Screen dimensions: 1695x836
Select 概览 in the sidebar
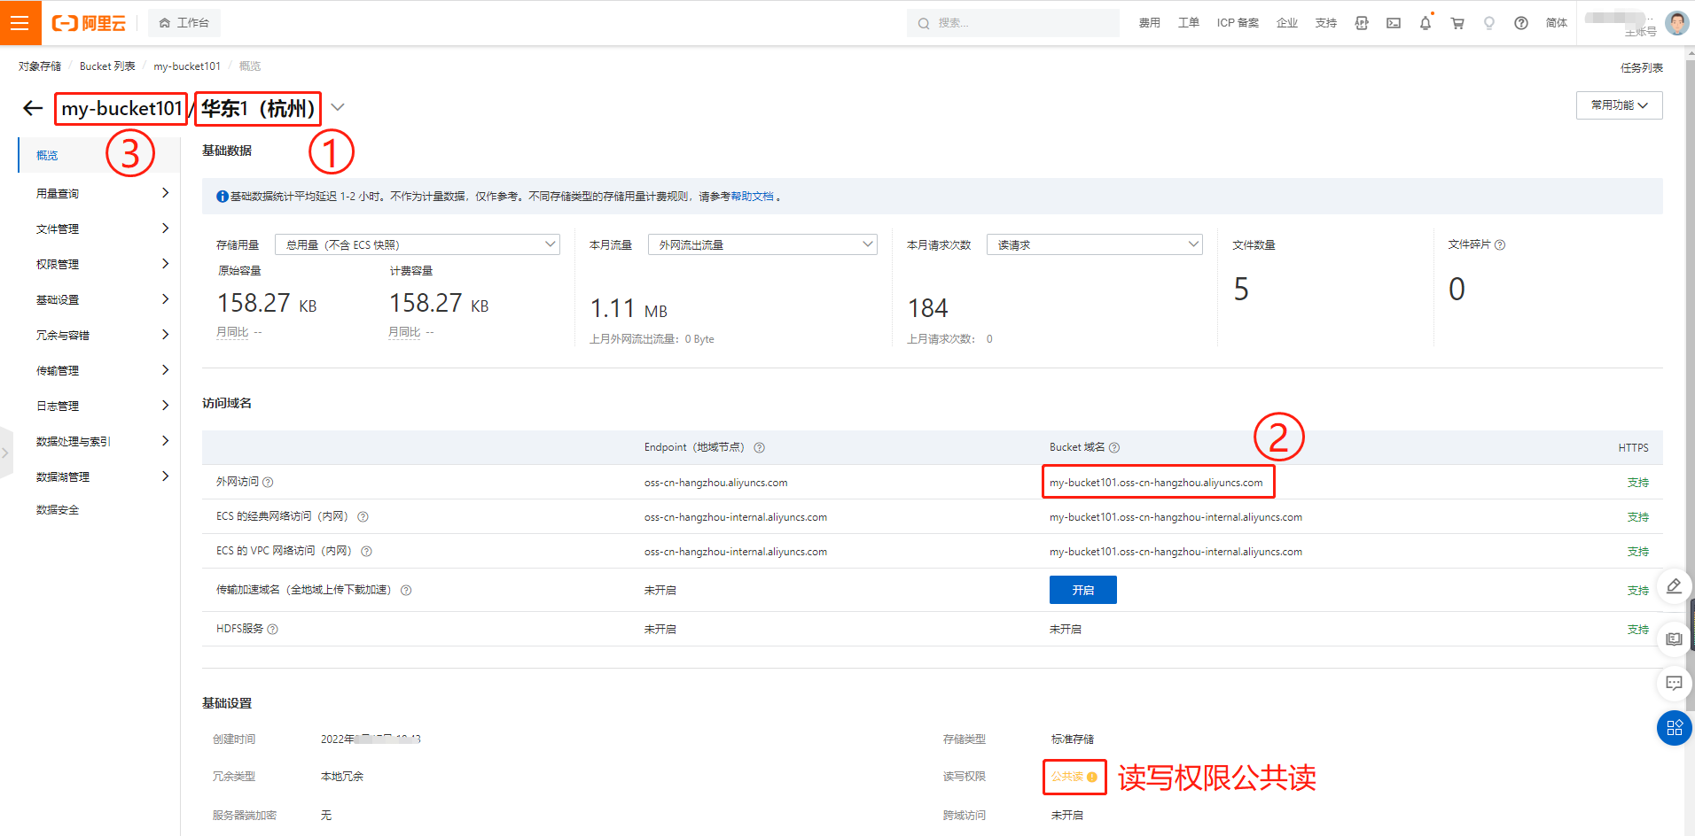[x=98, y=155]
